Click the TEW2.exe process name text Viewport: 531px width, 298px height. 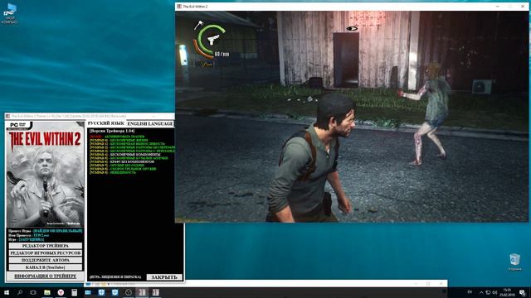(41, 235)
